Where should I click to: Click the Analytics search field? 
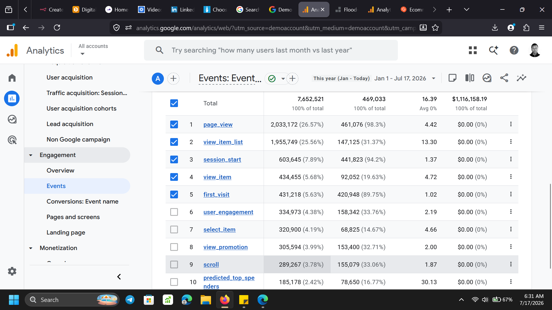271,50
